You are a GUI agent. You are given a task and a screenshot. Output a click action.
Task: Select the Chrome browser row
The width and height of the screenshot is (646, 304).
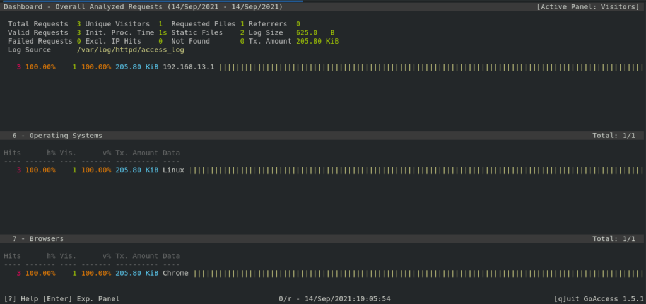[x=323, y=273]
